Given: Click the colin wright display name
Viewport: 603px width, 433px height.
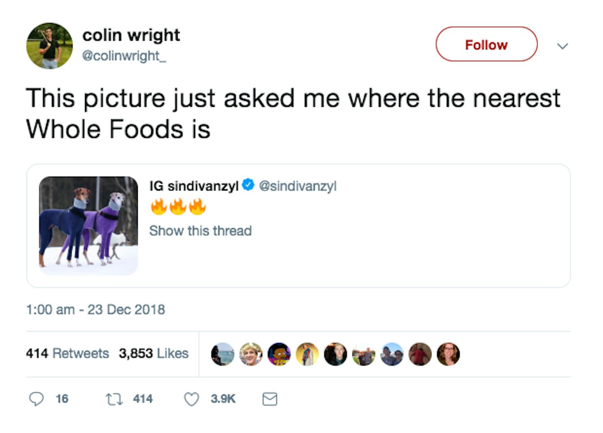Looking at the screenshot, I should [131, 35].
